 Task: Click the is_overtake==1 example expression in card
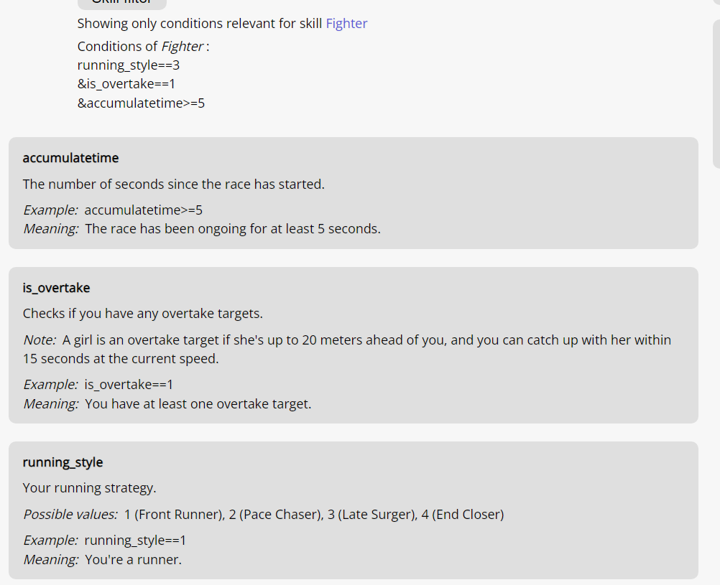coord(129,385)
